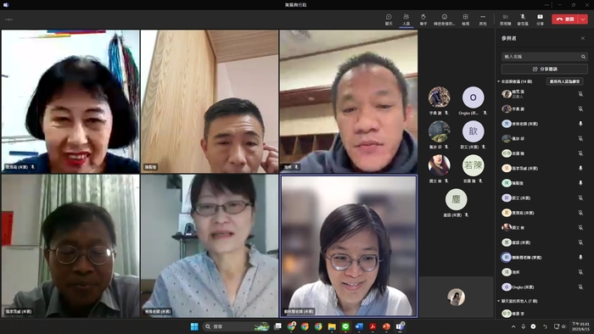Open the taskbar clock and date
This screenshot has width=594, height=334.
[x=580, y=326]
